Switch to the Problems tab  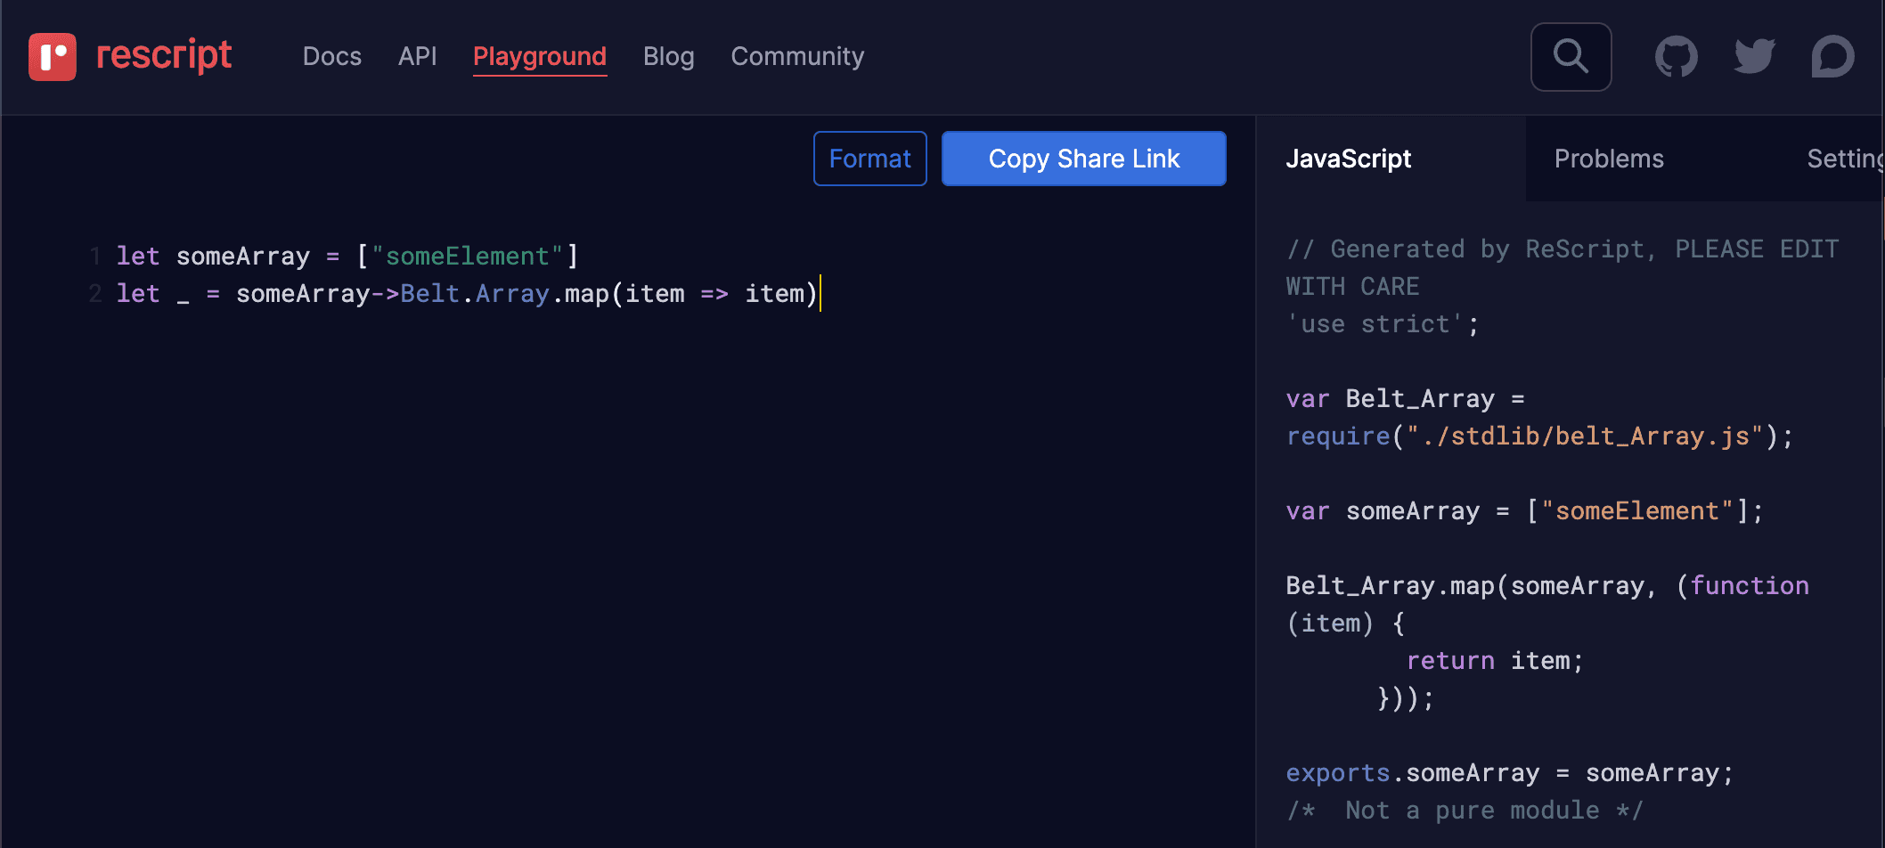(x=1609, y=159)
